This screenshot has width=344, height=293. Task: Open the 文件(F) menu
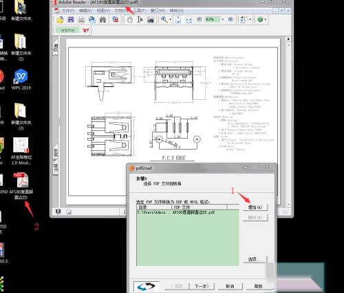(68, 10)
